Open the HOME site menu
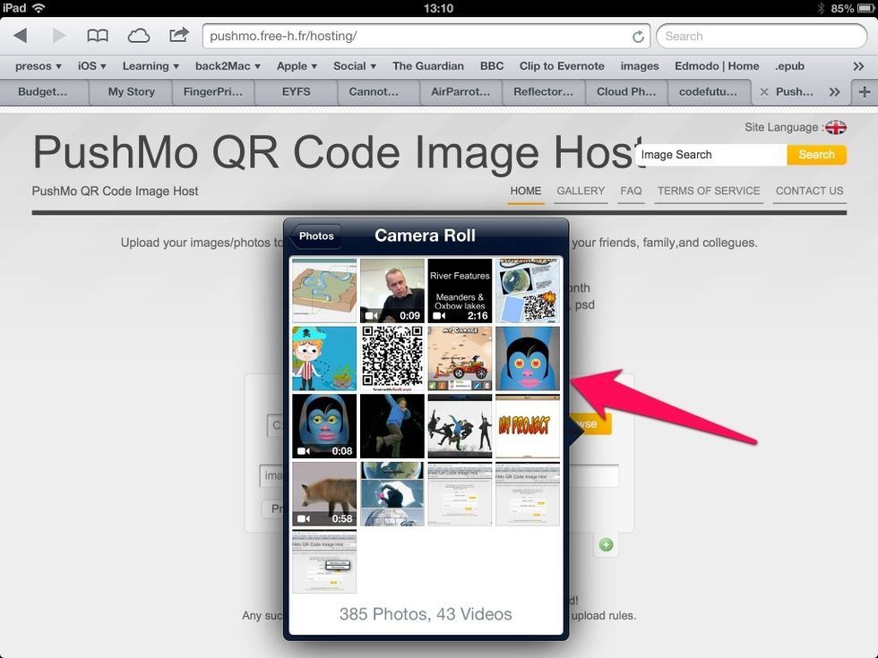This screenshot has width=878, height=658. pos(525,191)
